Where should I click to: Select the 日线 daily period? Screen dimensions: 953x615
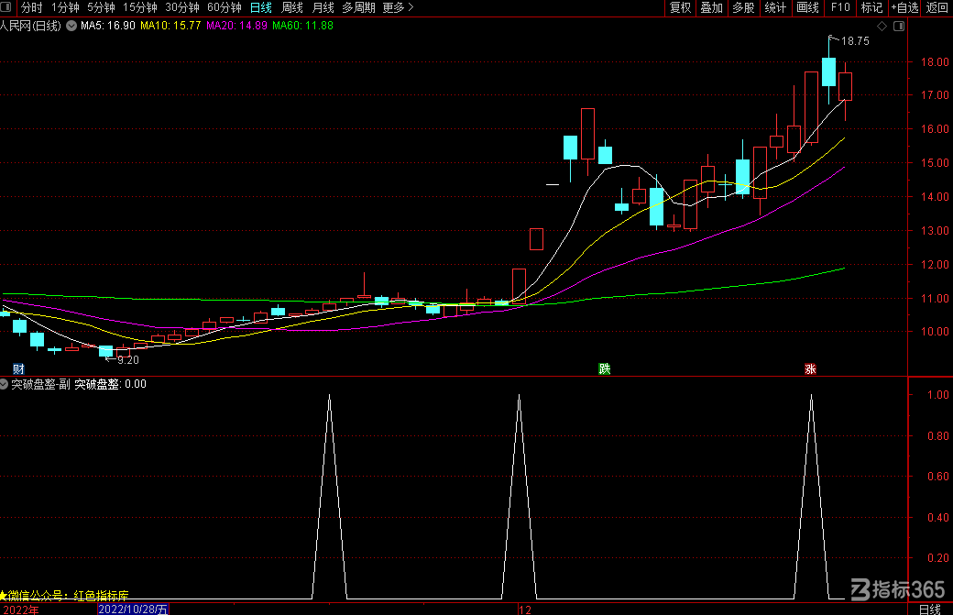(261, 7)
